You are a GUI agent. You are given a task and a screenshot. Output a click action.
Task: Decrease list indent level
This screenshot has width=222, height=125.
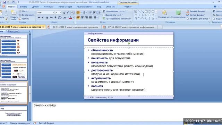point(91,12)
